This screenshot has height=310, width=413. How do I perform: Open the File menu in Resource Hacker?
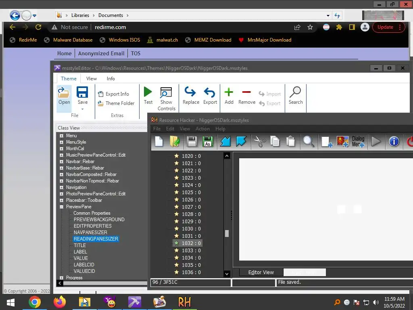coord(157,129)
